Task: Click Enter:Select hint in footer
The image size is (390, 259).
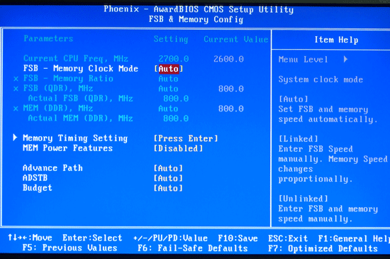Action: (92, 238)
